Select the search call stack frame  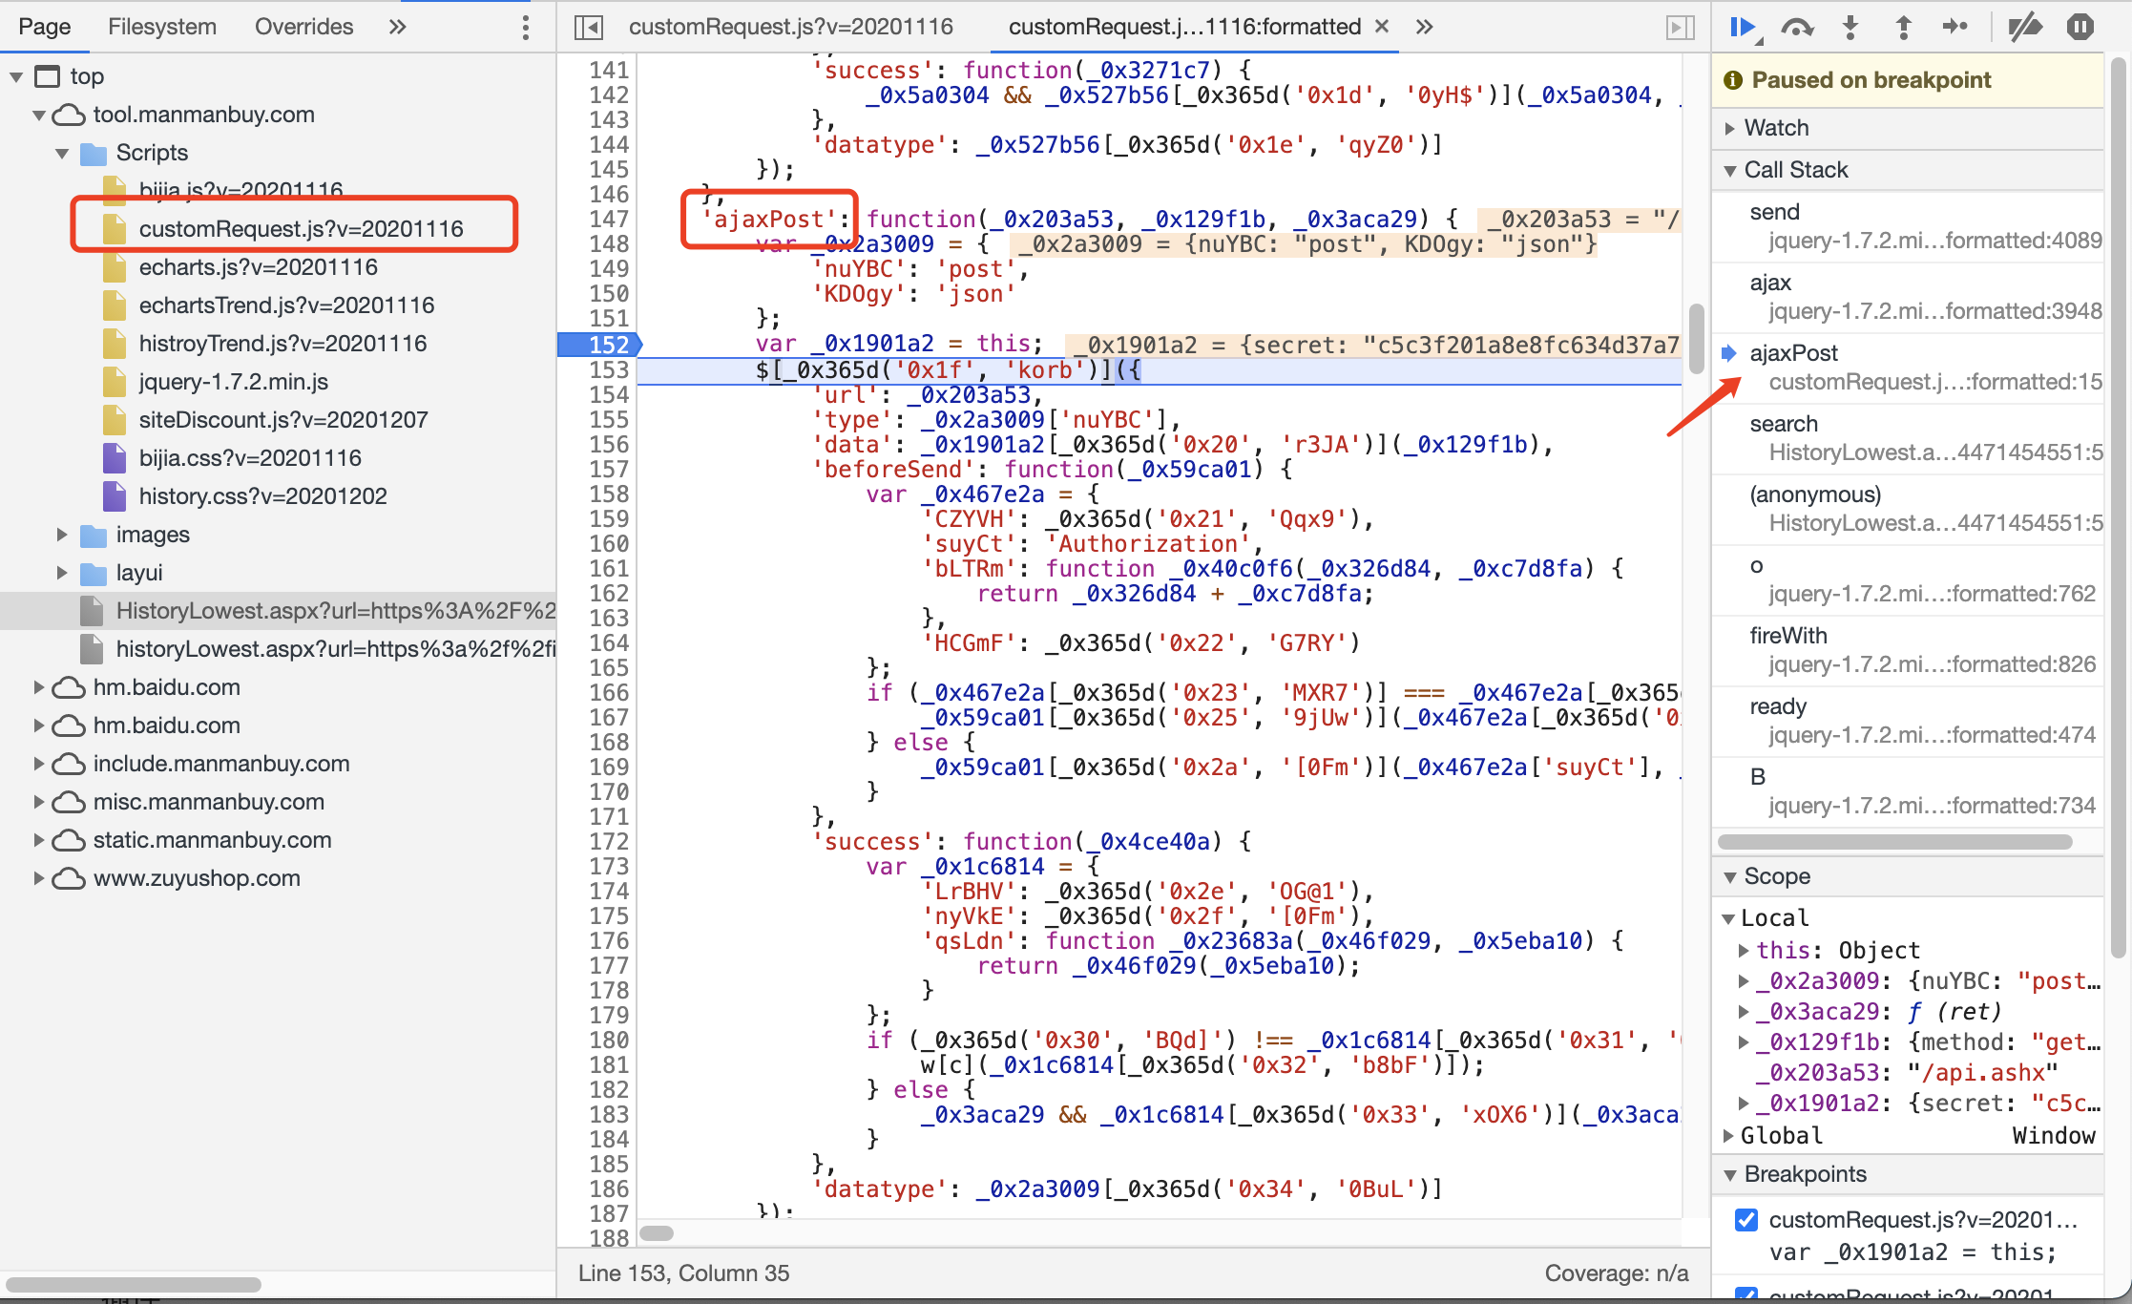coord(1783,424)
